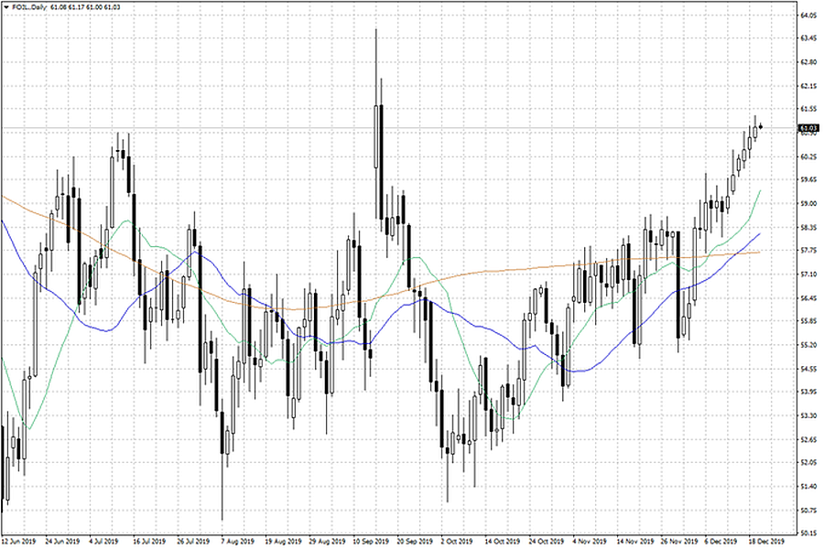
Task: Select the orange moving average line's right end
Action: point(758,253)
